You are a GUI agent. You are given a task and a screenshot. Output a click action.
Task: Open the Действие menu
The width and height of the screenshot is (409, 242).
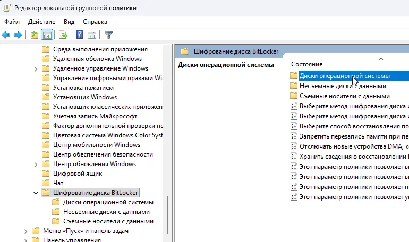(41, 22)
